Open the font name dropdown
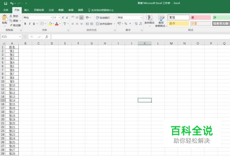 pyautogui.click(x=51, y=18)
